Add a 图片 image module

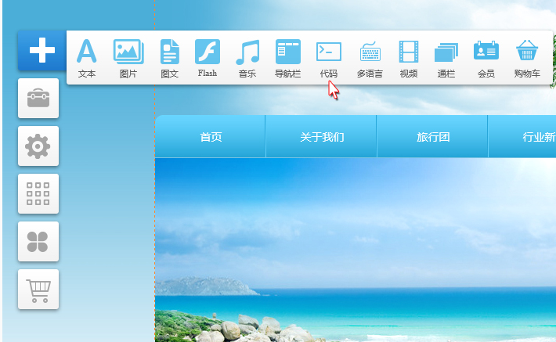pos(128,57)
